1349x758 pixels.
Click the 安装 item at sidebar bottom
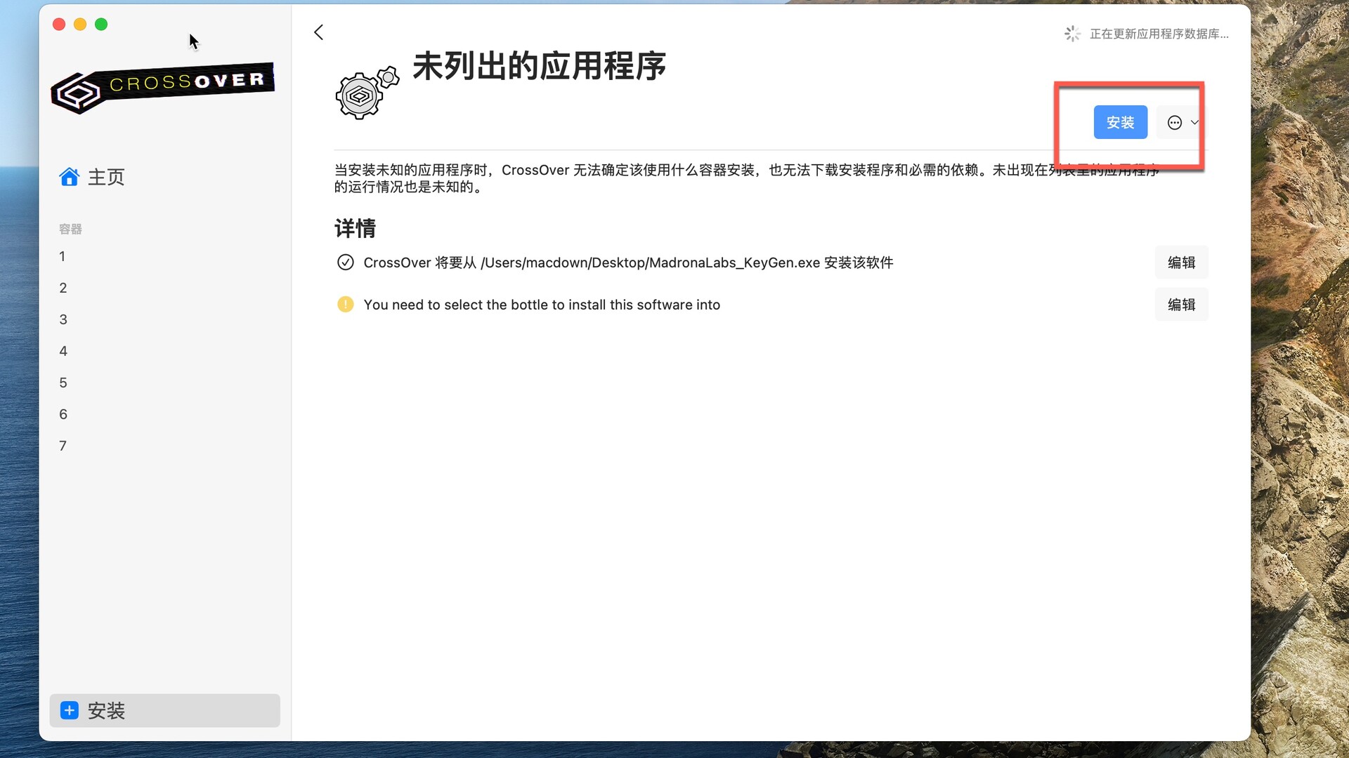coord(164,710)
